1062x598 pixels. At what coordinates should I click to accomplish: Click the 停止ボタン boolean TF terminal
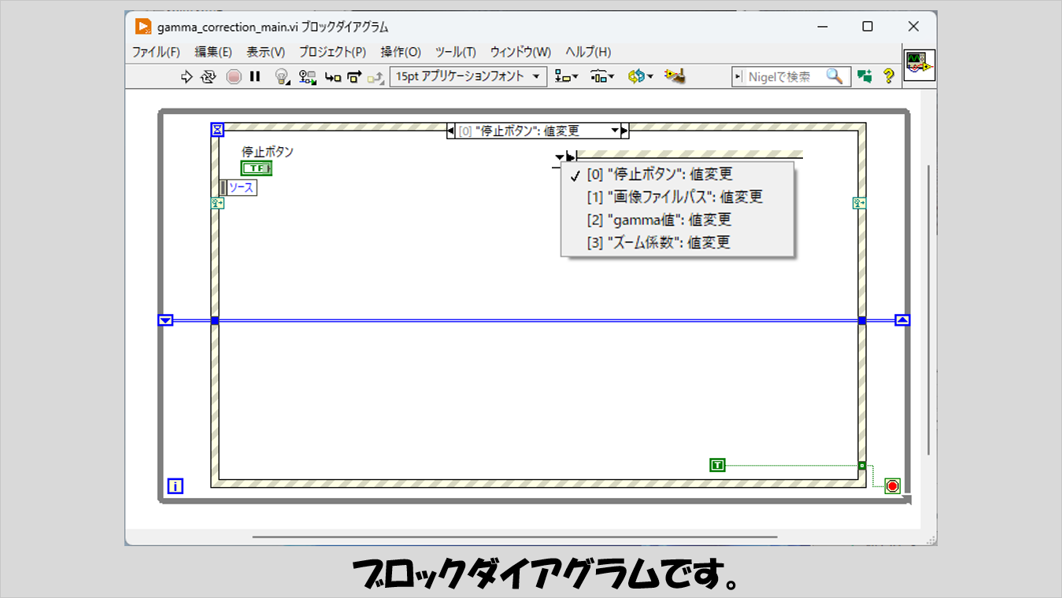click(x=256, y=168)
